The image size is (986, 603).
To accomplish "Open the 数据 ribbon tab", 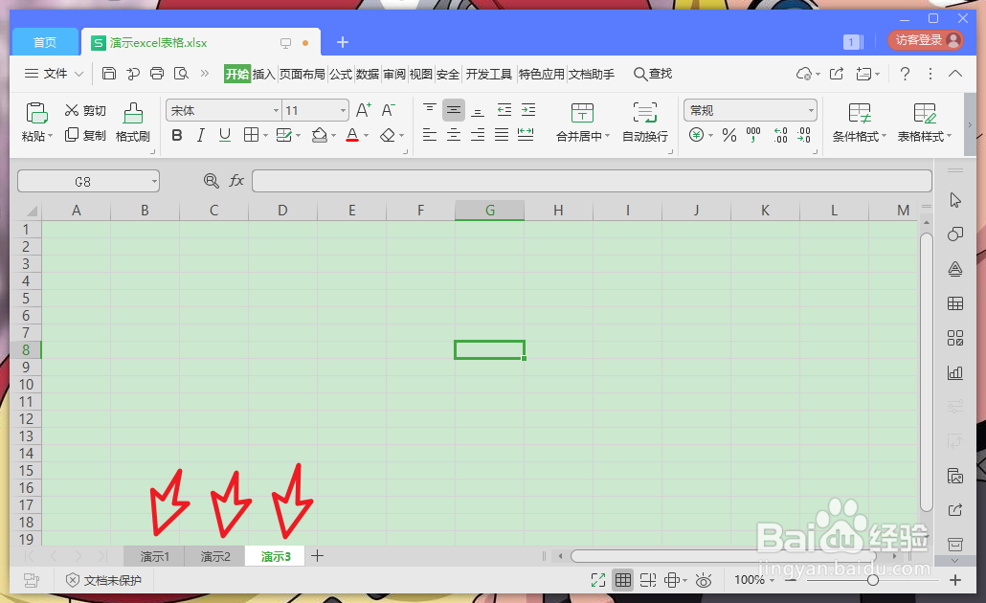I will 367,73.
